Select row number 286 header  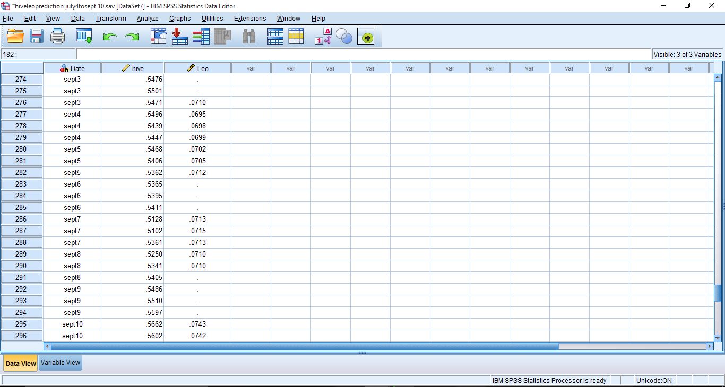[22, 219]
